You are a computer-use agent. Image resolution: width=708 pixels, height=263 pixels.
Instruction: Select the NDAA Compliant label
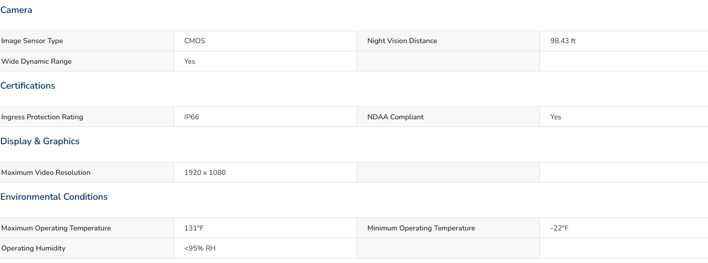[396, 117]
